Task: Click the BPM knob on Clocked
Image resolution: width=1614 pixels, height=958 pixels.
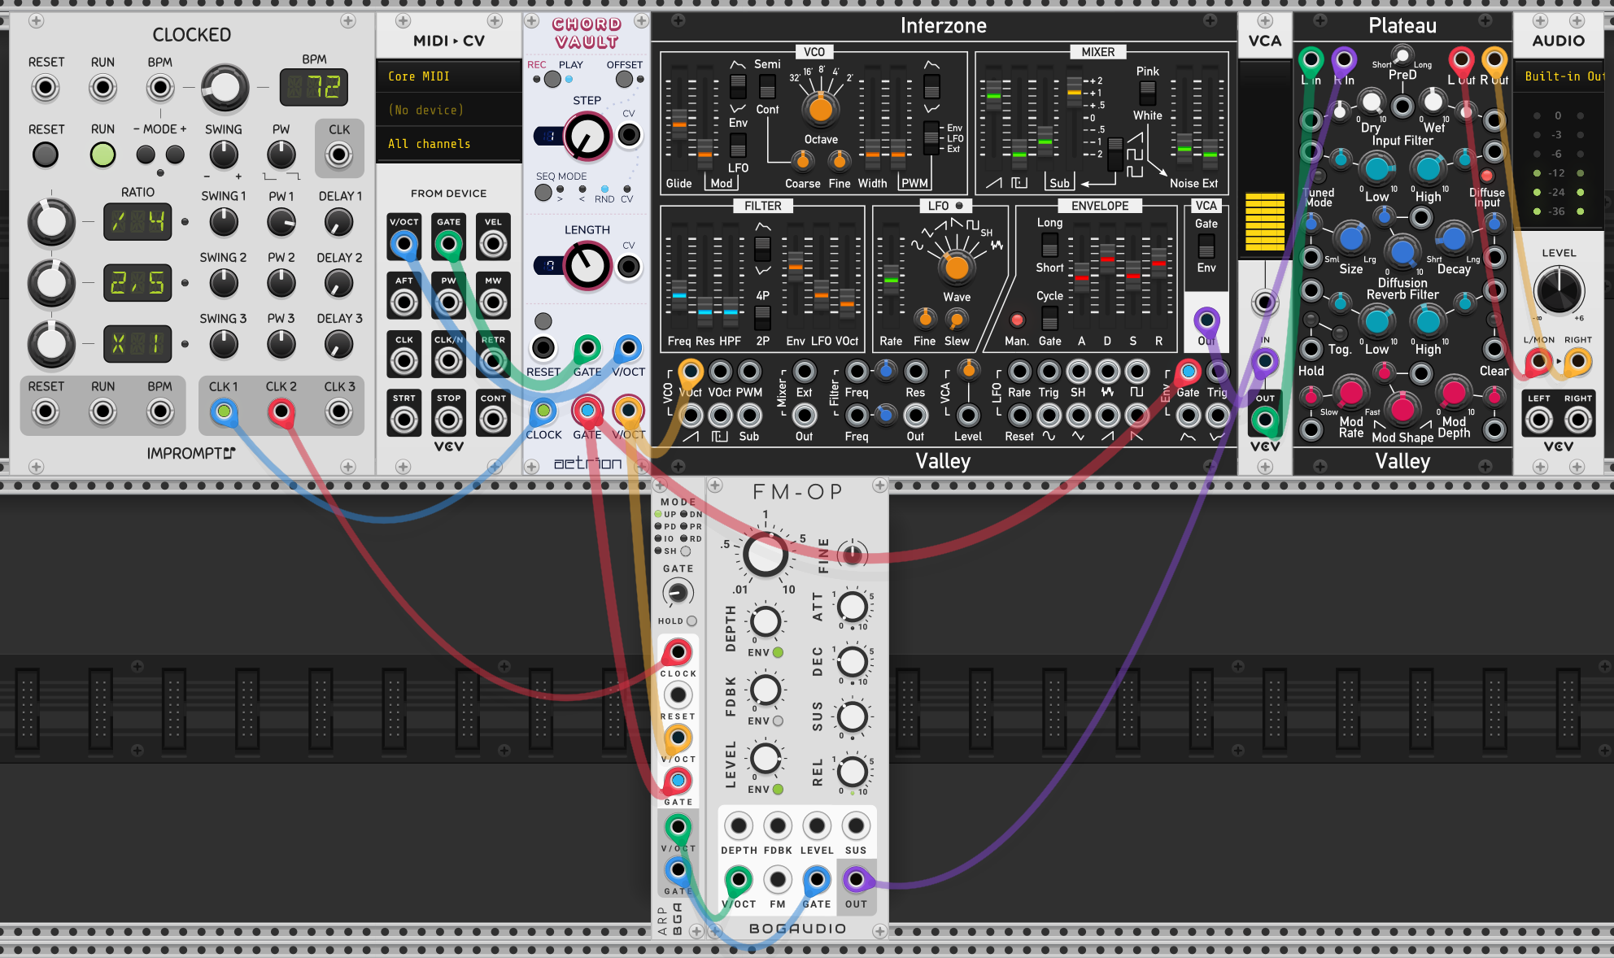Action: click(225, 88)
